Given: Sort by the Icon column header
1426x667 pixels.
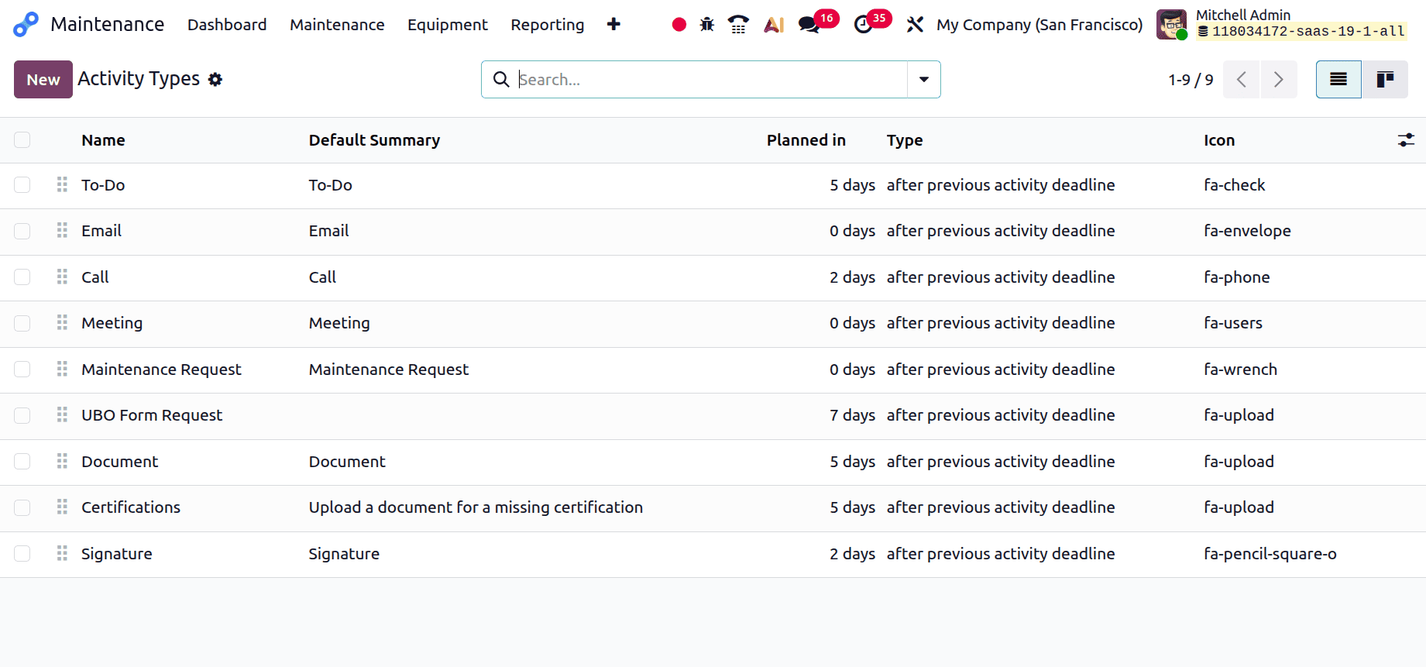Looking at the screenshot, I should [x=1219, y=140].
